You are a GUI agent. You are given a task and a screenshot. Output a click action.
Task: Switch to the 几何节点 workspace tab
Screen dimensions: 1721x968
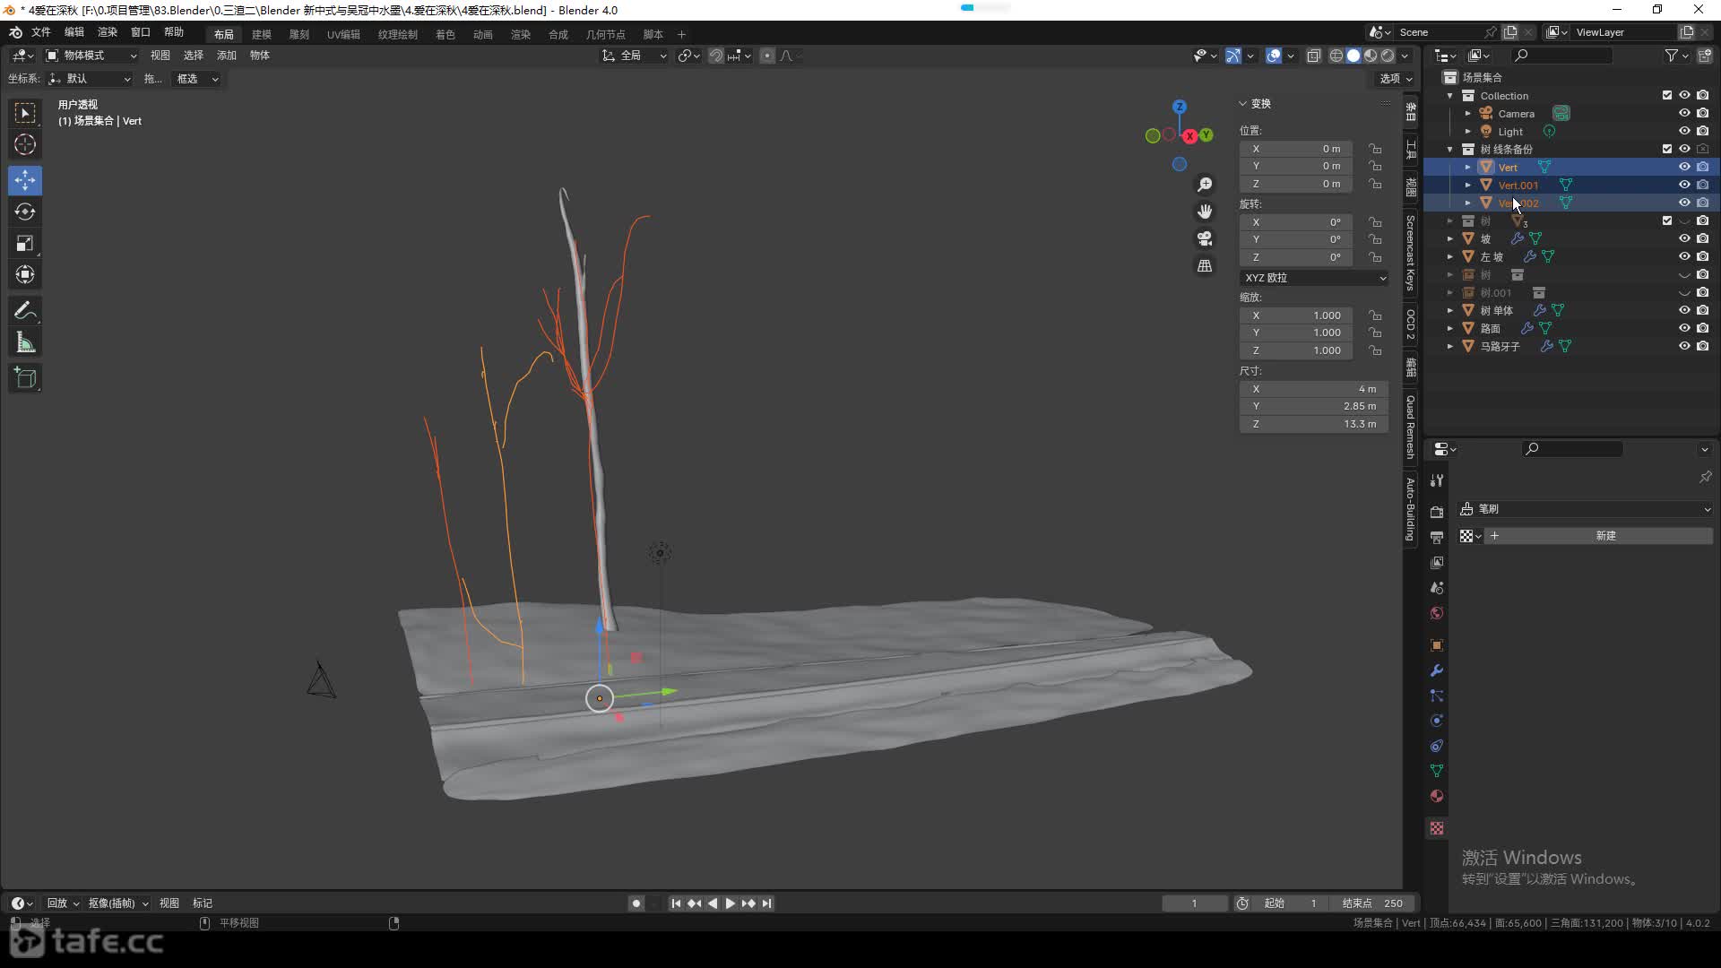pyautogui.click(x=606, y=34)
